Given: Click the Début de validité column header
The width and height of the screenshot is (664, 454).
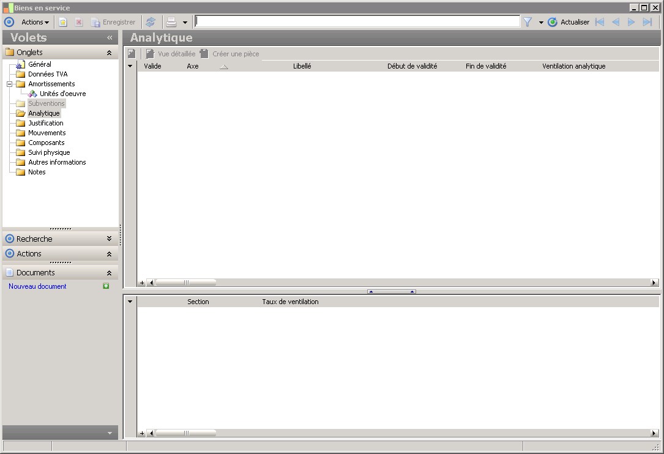Looking at the screenshot, I should (x=412, y=66).
